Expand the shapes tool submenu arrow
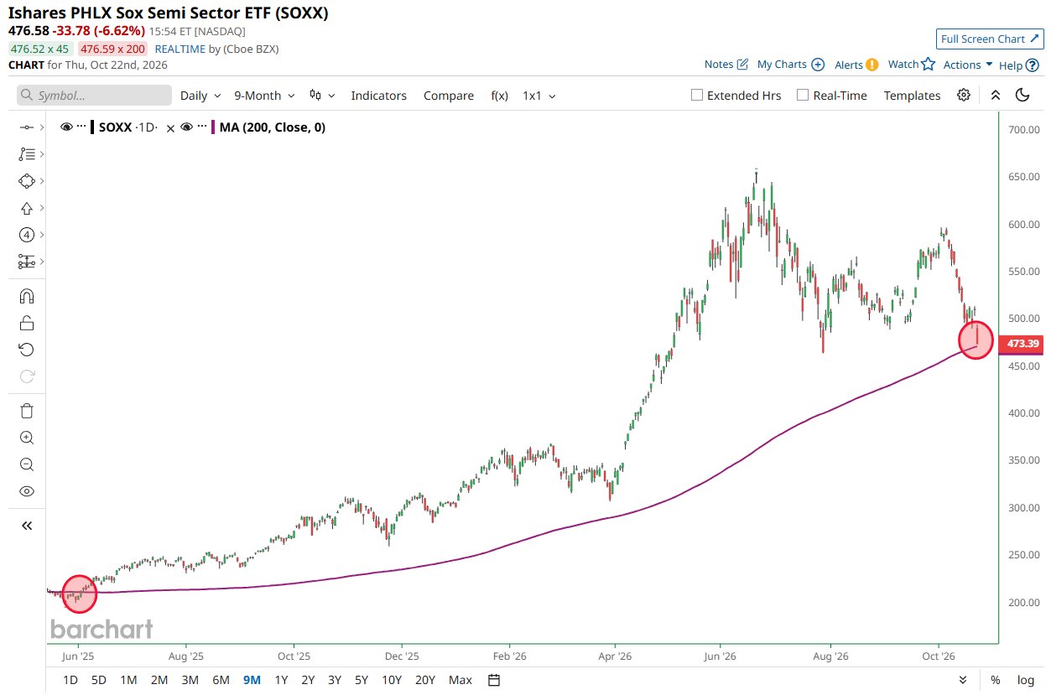 pos(42,181)
